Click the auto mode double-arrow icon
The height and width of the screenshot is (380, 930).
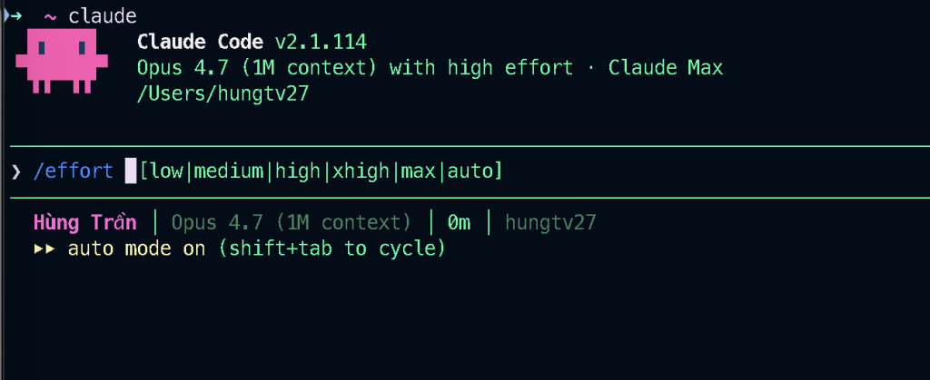(x=45, y=248)
